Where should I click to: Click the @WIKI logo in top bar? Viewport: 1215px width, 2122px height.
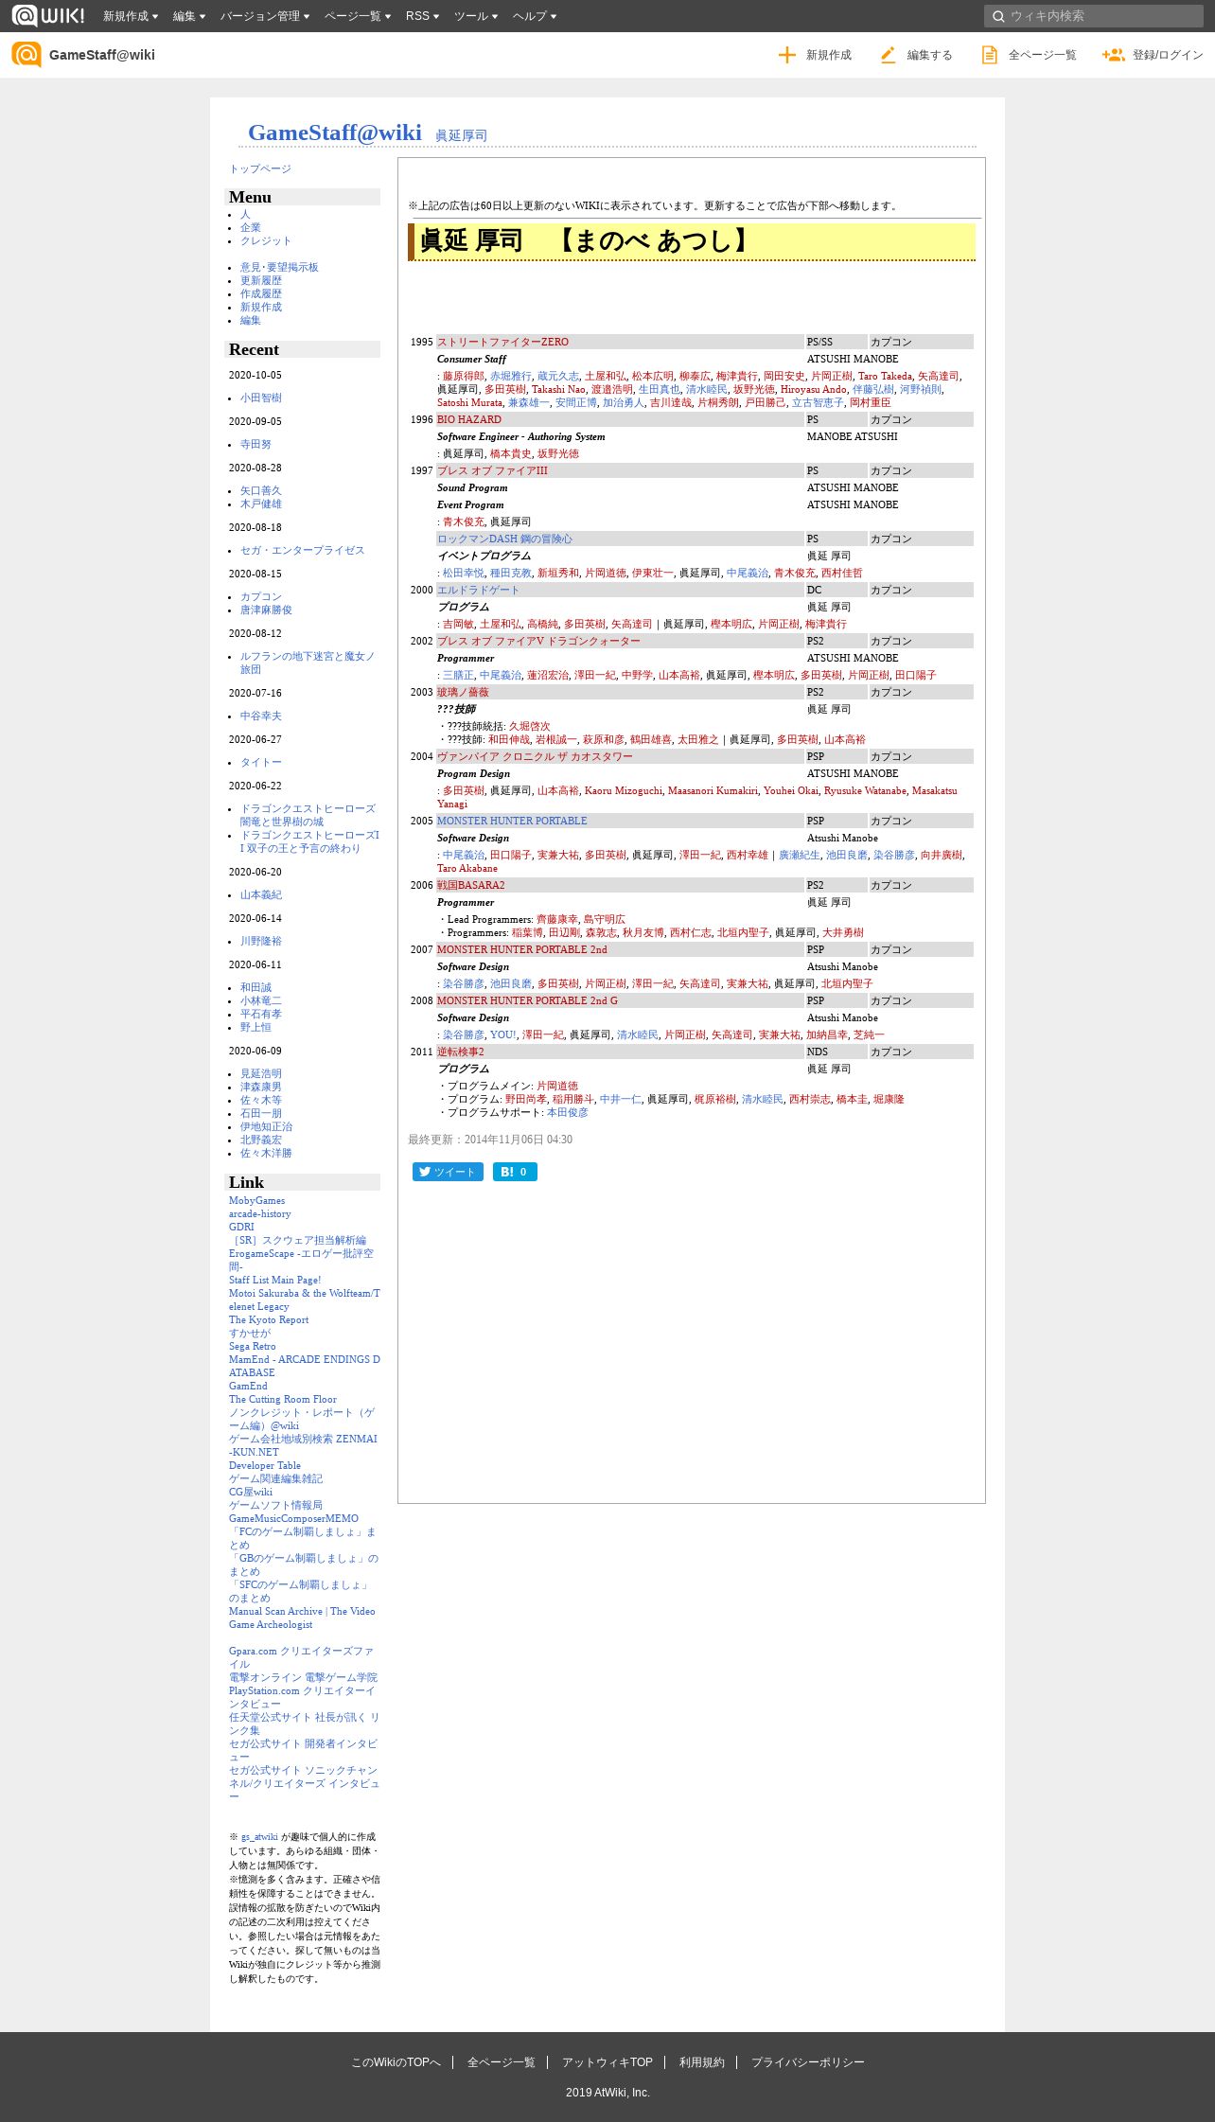click(x=48, y=15)
